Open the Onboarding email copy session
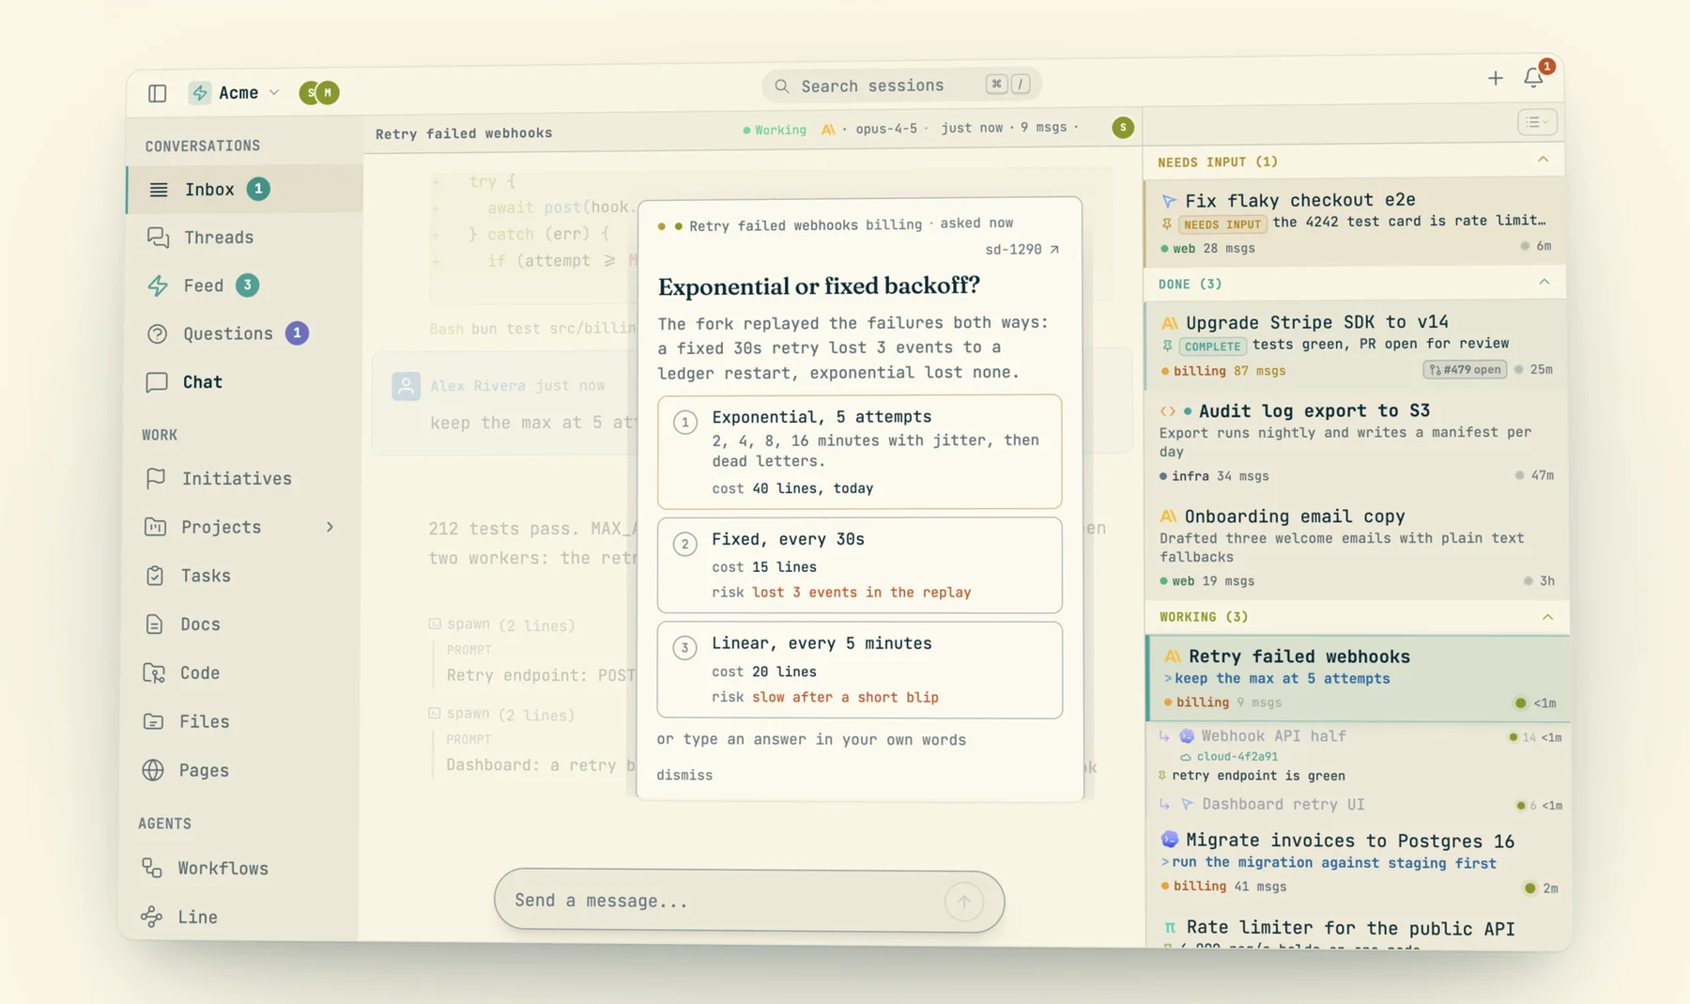Viewport: 1690px width, 1004px height. [x=1358, y=548]
